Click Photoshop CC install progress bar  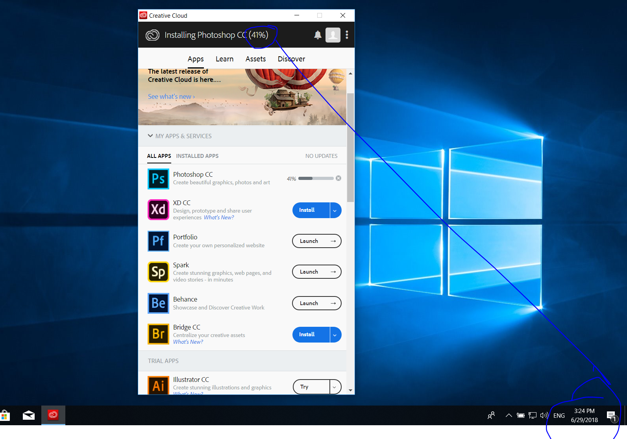click(316, 178)
